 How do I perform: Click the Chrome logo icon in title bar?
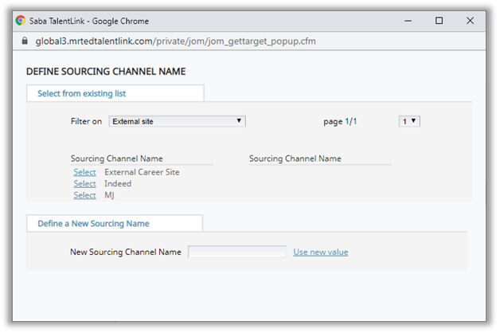(21, 21)
